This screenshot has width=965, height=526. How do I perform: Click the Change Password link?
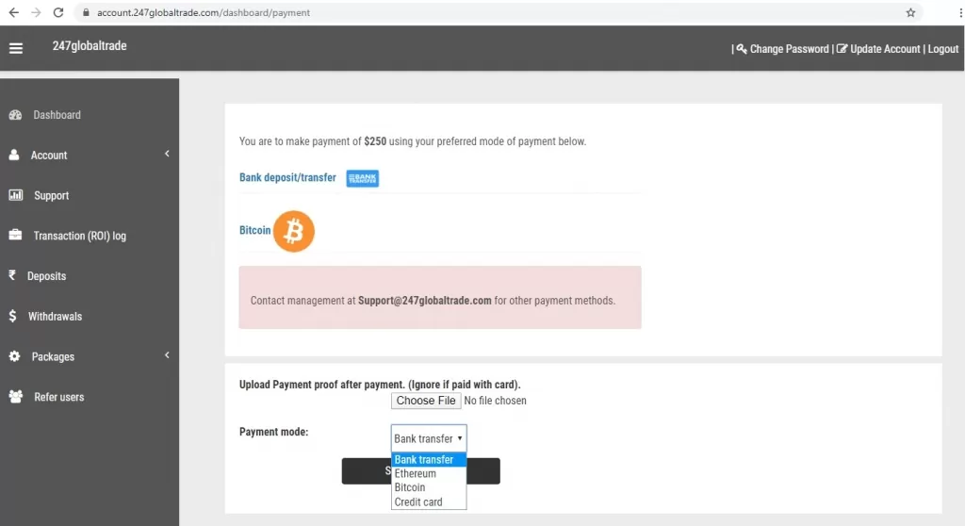pyautogui.click(x=789, y=49)
